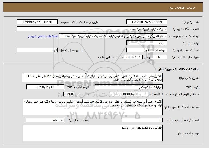Click the price validity date 1398/06/10
This screenshot has width=209, height=148.
point(129,94)
